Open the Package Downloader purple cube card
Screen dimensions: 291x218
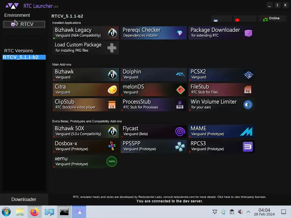point(221,33)
